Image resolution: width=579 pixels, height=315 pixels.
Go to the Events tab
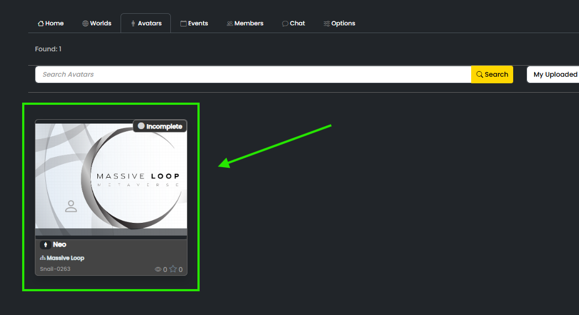(194, 23)
